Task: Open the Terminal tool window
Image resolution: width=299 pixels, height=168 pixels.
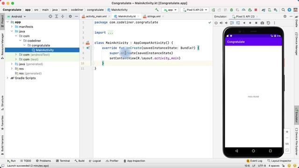Action: 63,161
